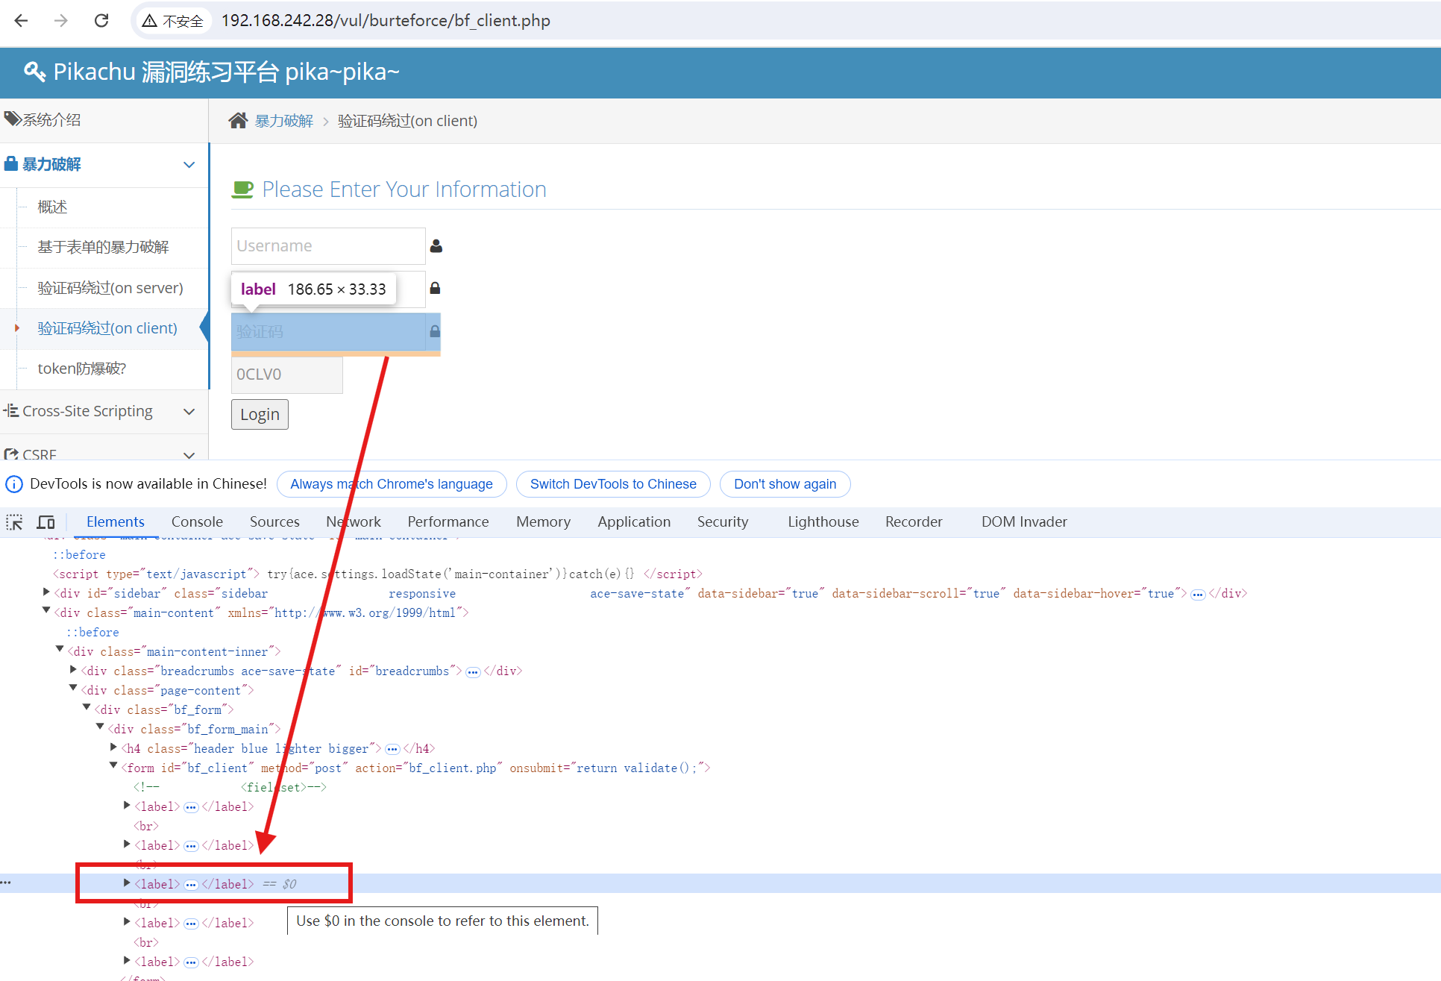
Task: Toggle the device toolbar icon
Action: 46,521
